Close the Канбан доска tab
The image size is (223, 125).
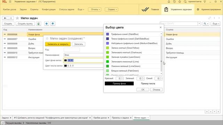point(108,118)
